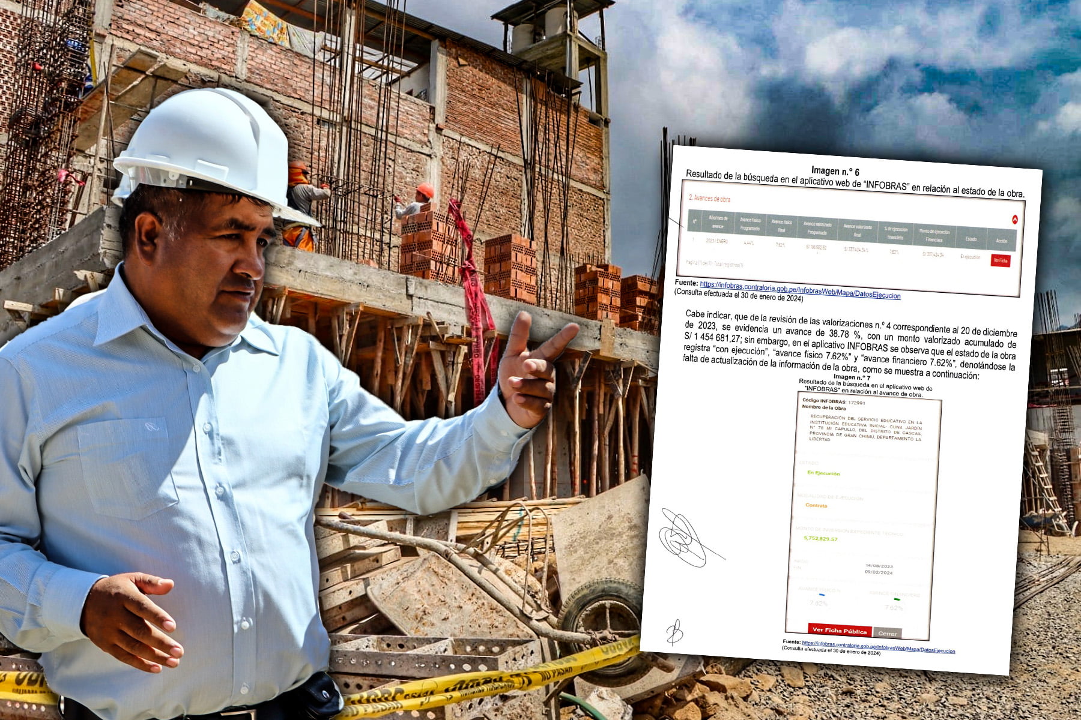The image size is (1081, 720).
Task: Click the 'Avance físico Programado' column header
Action: coord(750,224)
